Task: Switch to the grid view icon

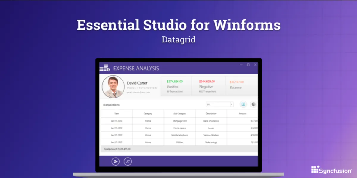Action: point(243,104)
